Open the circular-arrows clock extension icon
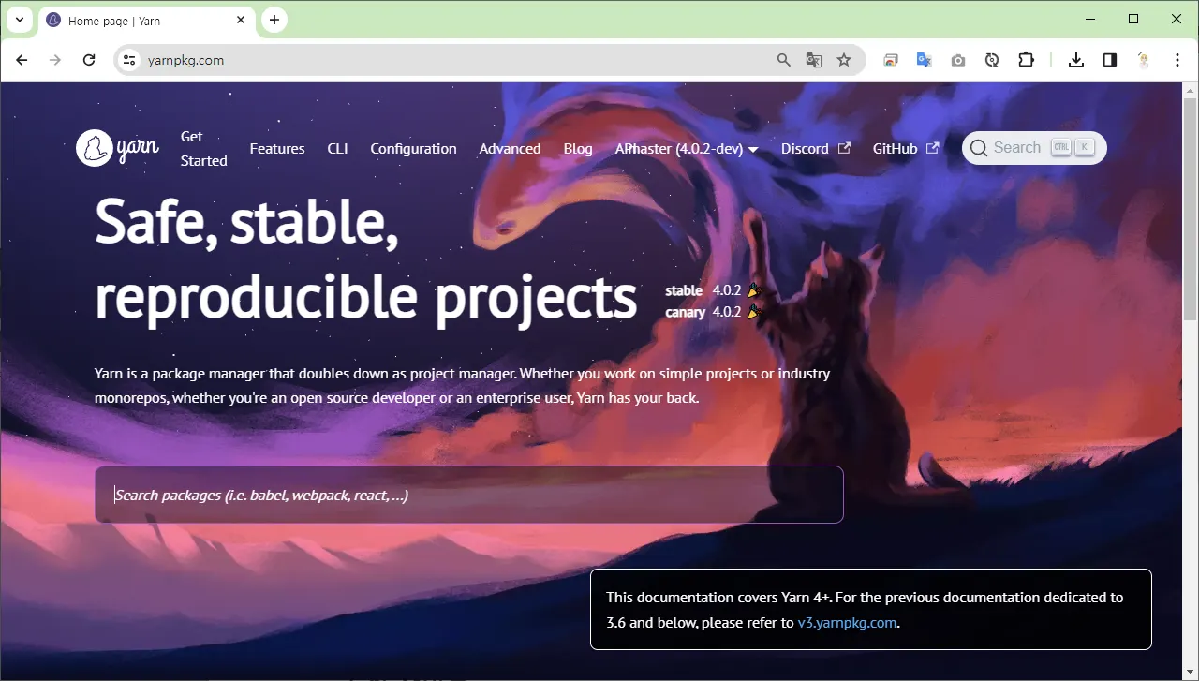Screen dimensions: 1199x681 pos(992,60)
